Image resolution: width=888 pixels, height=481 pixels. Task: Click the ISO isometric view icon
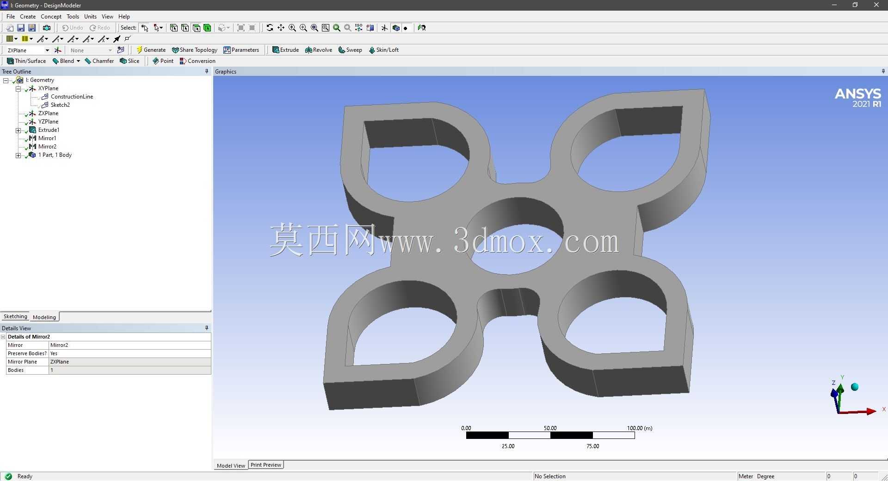(x=359, y=28)
